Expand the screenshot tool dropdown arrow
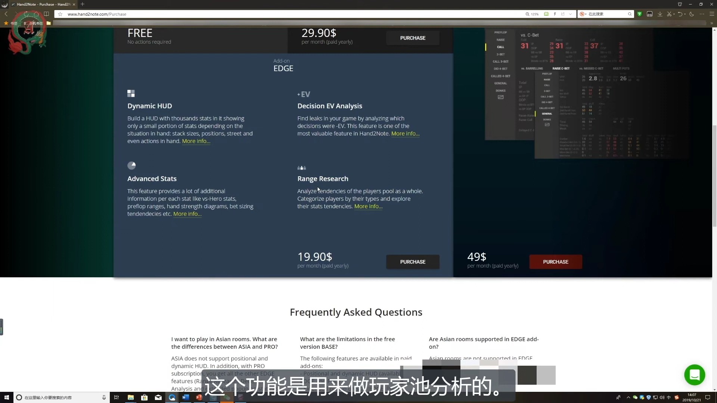This screenshot has width=717, height=403. (x=674, y=14)
